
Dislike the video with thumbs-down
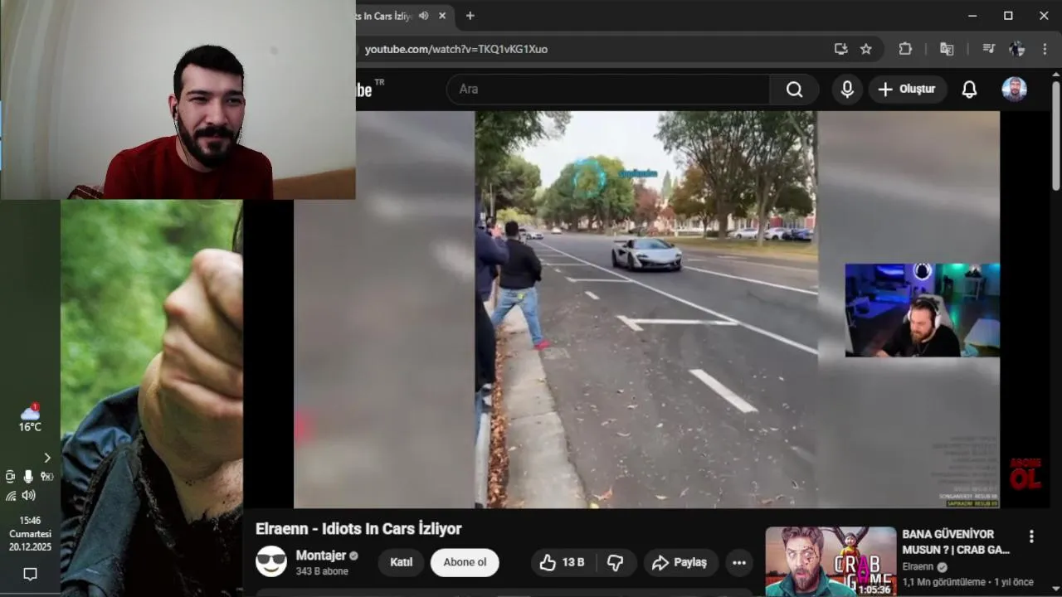click(615, 562)
